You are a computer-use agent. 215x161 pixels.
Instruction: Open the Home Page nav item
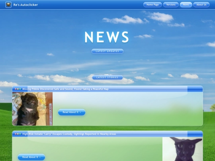(x=152, y=5)
